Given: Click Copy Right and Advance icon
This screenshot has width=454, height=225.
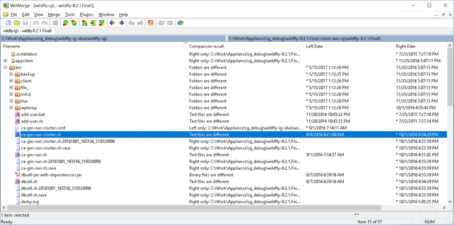Looking at the screenshot, I should tap(131, 23).
